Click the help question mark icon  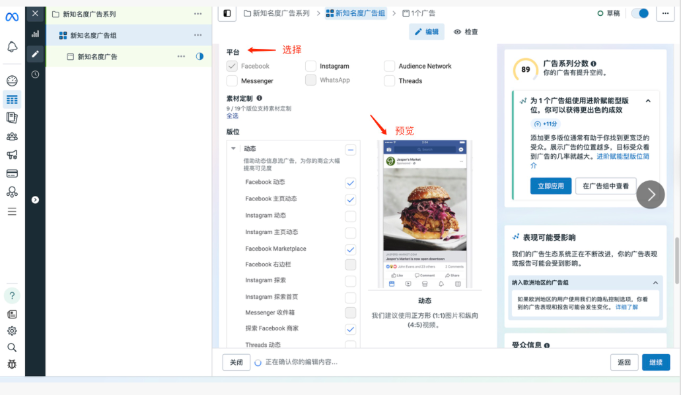point(12,295)
